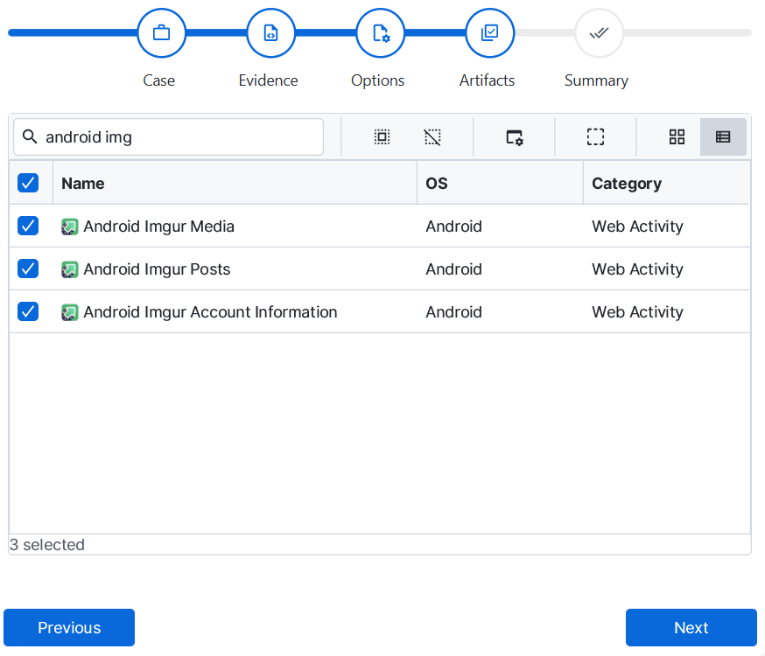Uncheck the header select-all checkbox
765x656 pixels.
coord(28,183)
